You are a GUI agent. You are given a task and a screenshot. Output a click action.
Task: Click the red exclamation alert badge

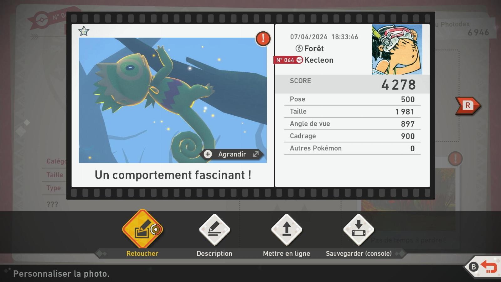tap(263, 39)
